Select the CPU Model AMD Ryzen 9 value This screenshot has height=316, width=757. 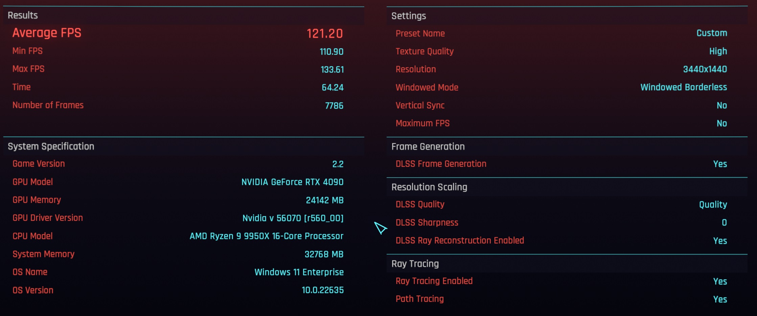(x=267, y=236)
